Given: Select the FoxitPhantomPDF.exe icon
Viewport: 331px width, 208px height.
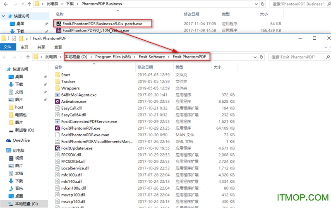Looking at the screenshot, I should pyautogui.click(x=58, y=128).
